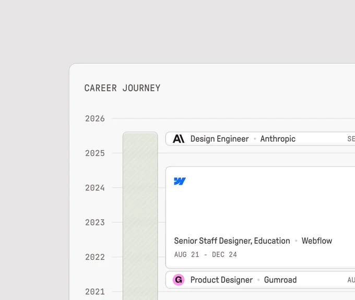Image resolution: width=355 pixels, height=300 pixels.
Task: Click the CAREER JOURNEY heading
Action: pos(122,88)
